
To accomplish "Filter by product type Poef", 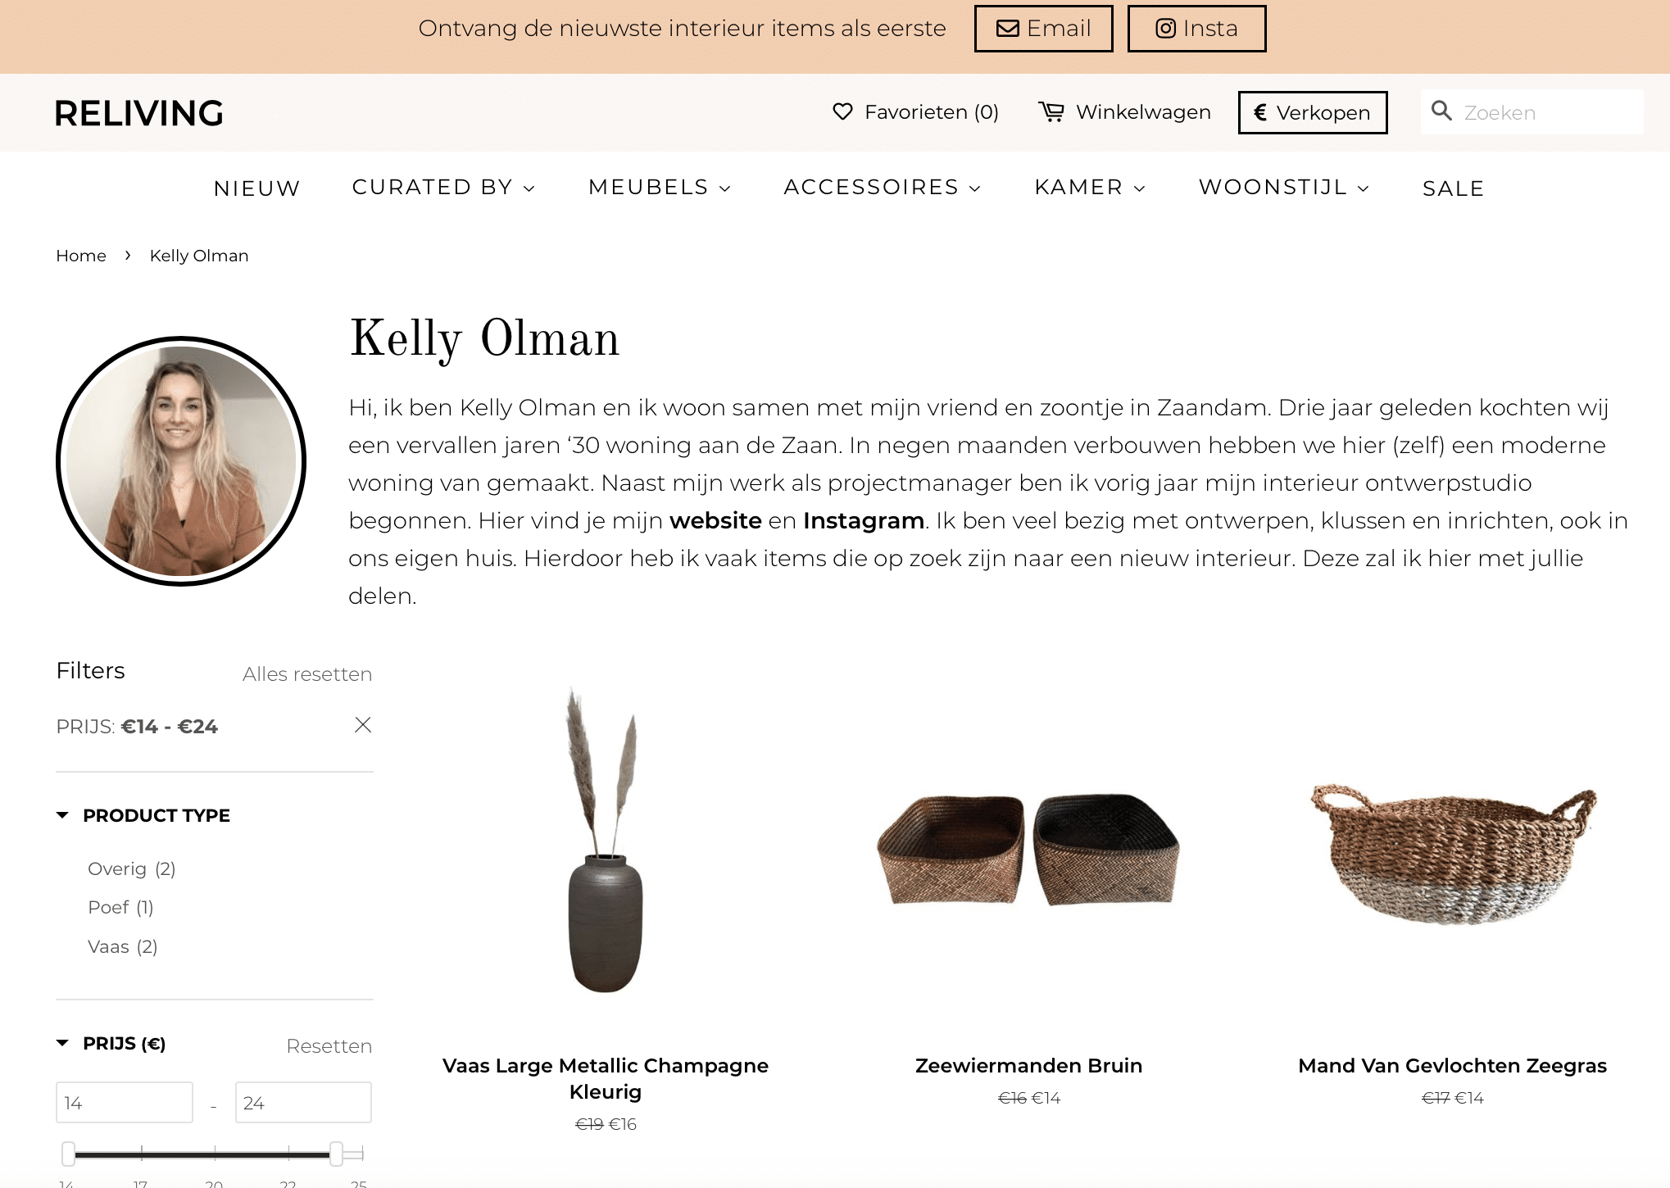I will [120, 907].
